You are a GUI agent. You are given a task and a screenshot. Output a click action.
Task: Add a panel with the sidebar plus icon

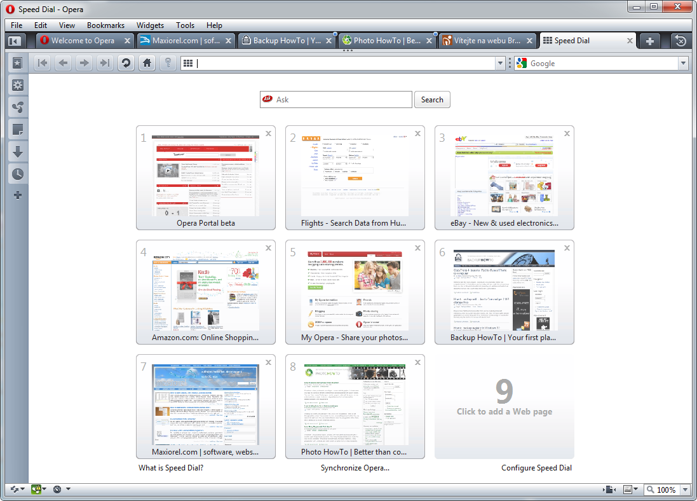[18, 195]
